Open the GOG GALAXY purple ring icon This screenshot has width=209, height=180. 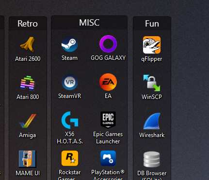click(x=108, y=44)
